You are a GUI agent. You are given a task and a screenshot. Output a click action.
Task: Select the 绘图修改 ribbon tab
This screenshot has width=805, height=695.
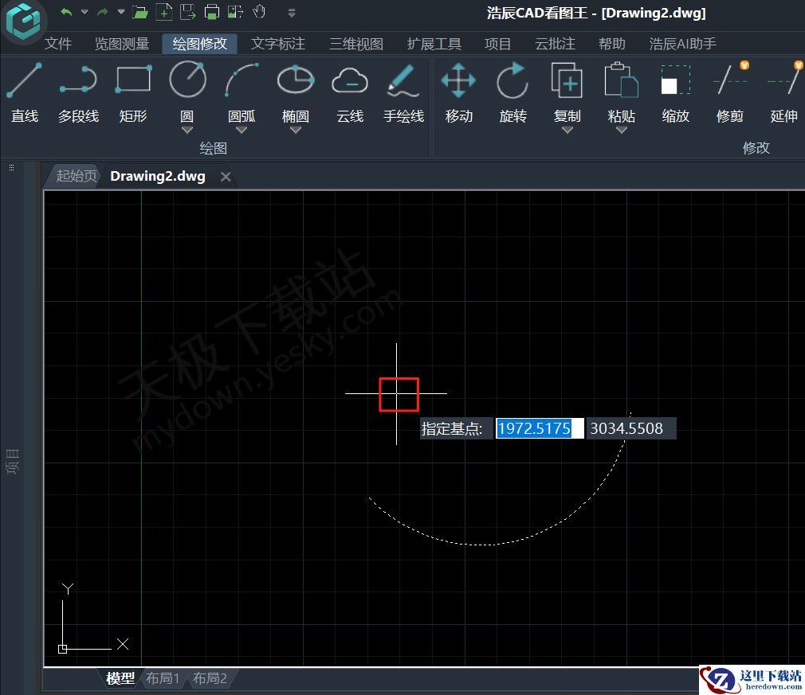(200, 44)
